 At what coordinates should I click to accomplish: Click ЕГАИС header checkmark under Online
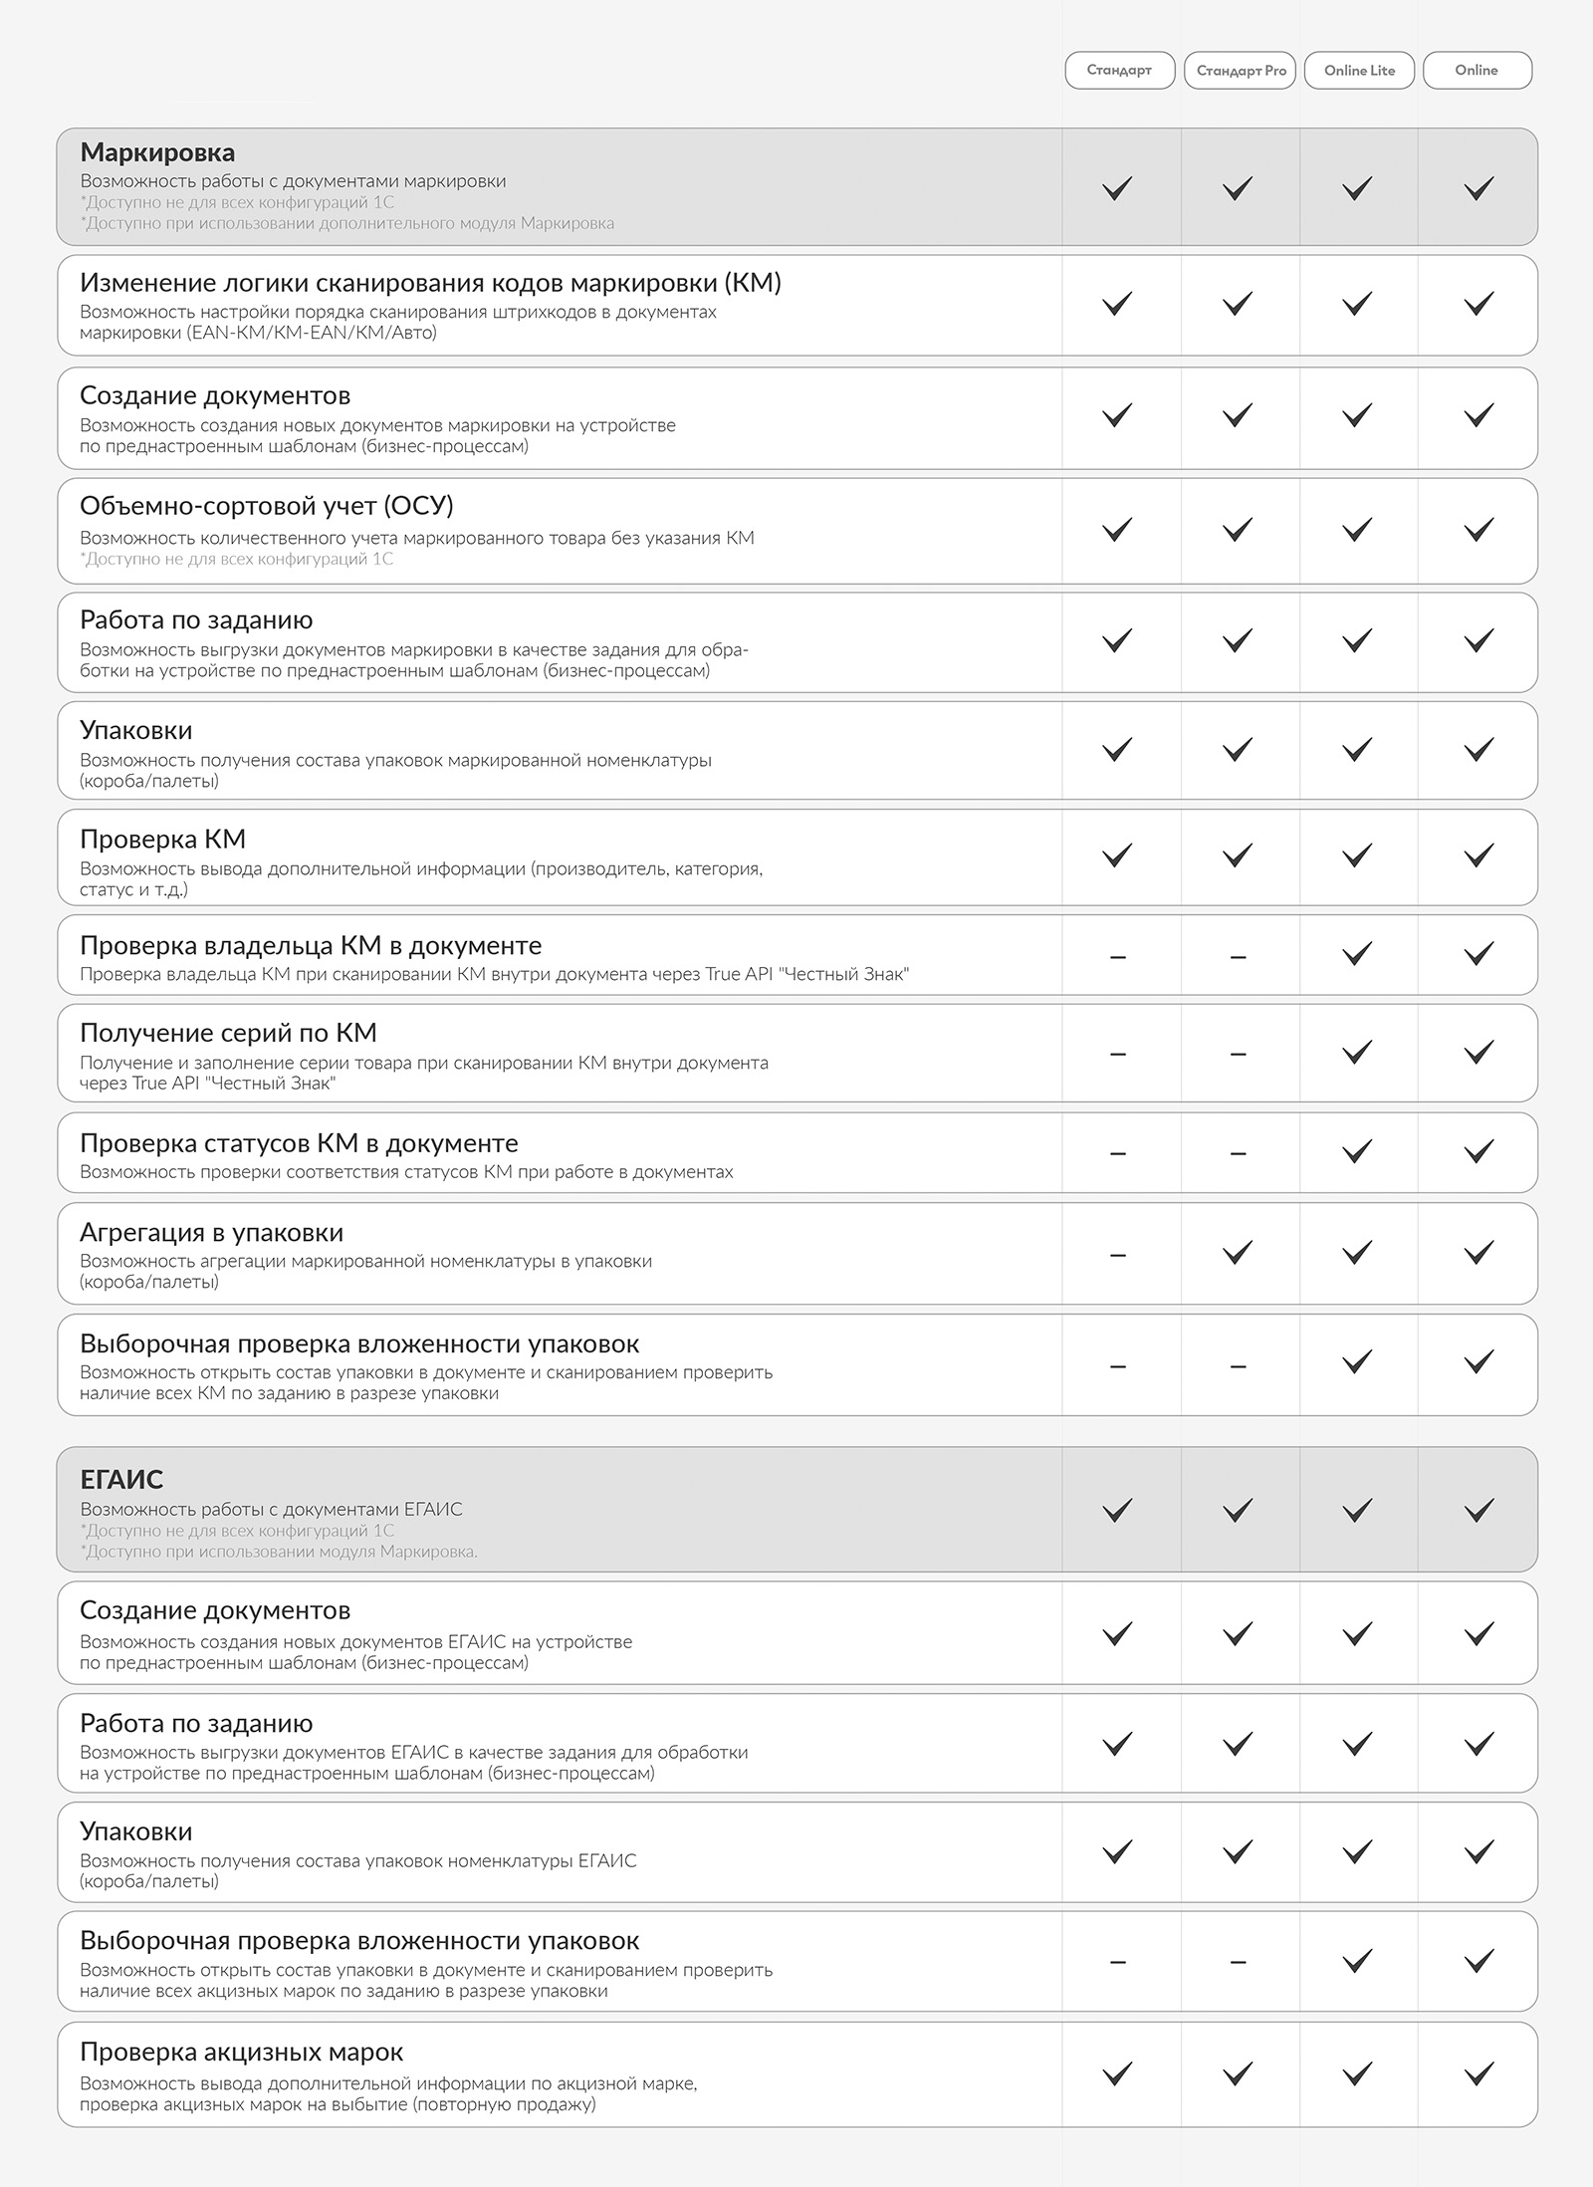pos(1479,1510)
